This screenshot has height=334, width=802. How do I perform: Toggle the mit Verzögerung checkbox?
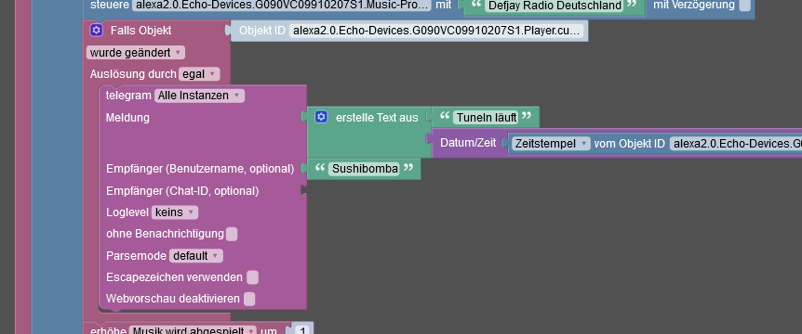coord(744,5)
